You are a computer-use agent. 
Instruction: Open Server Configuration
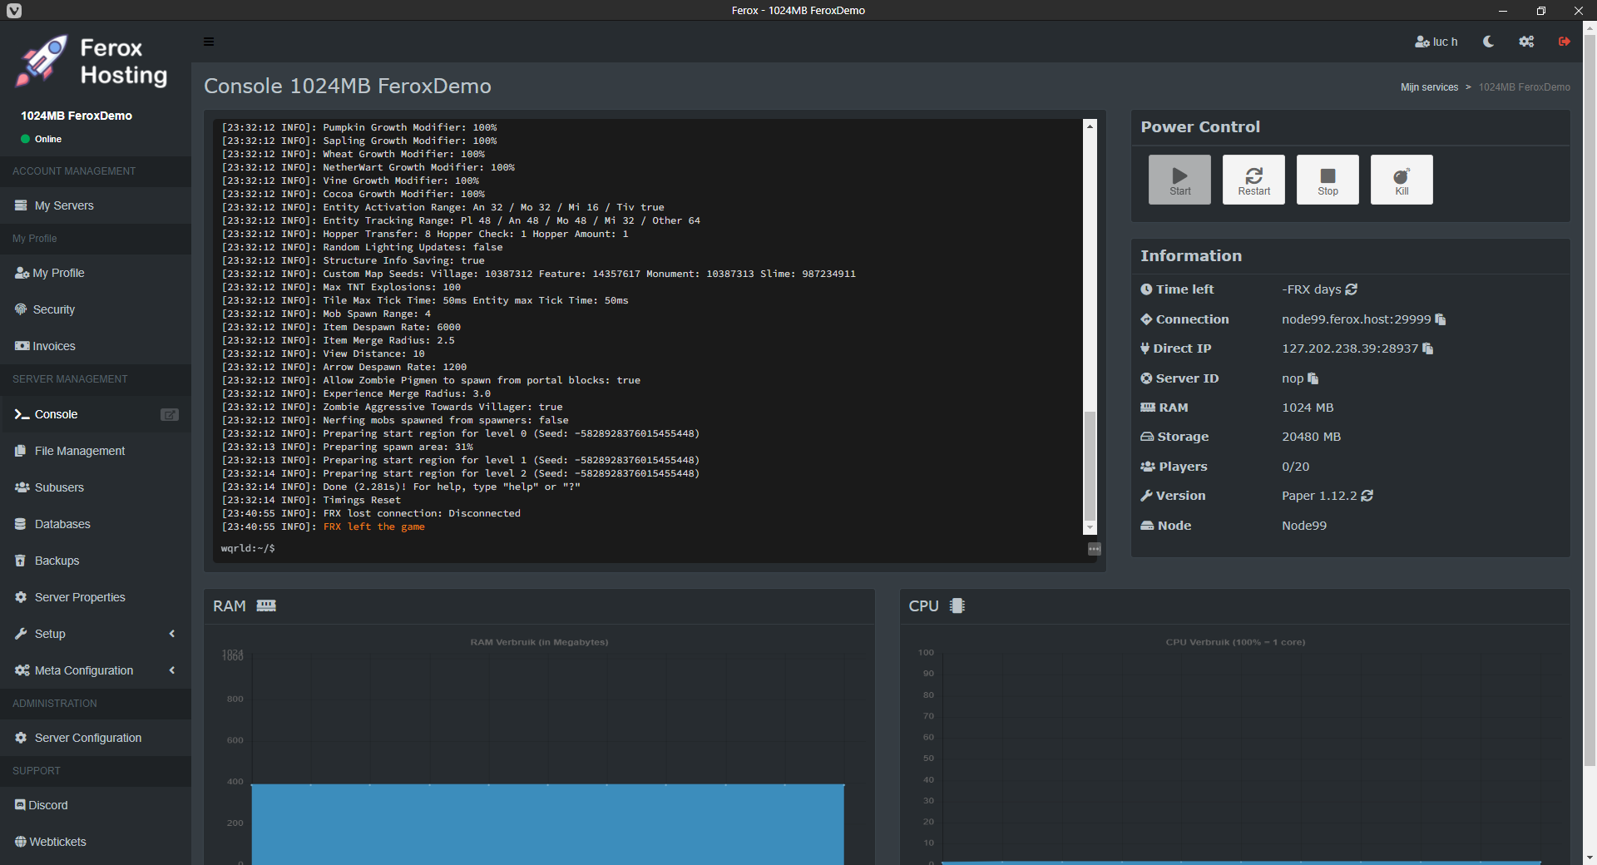[96, 738]
